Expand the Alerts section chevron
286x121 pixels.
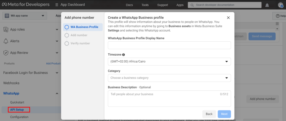click(x=57, y=41)
